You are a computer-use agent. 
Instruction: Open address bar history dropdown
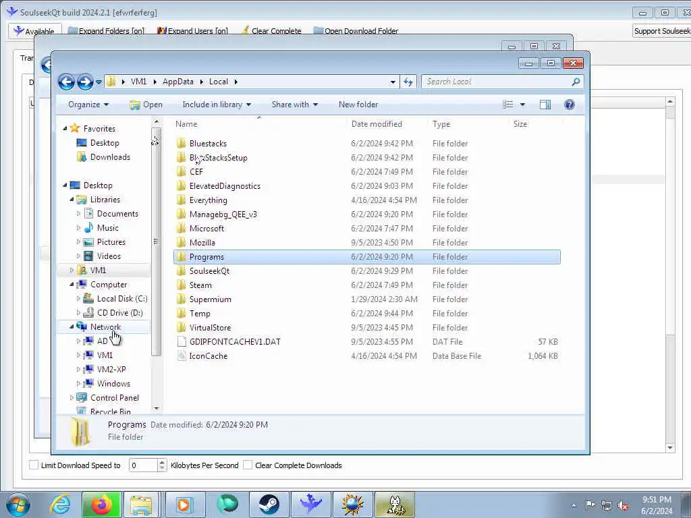(x=393, y=82)
